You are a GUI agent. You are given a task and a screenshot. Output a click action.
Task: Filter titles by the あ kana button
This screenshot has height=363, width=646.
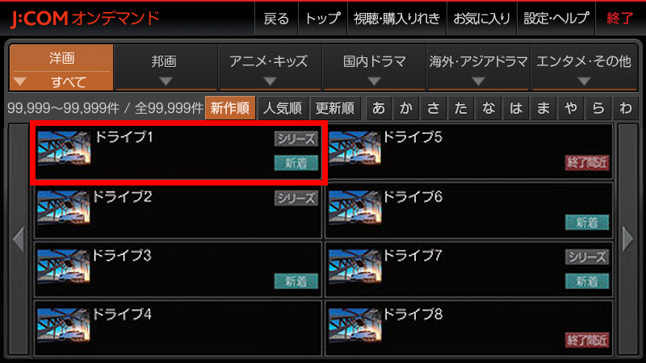(379, 108)
